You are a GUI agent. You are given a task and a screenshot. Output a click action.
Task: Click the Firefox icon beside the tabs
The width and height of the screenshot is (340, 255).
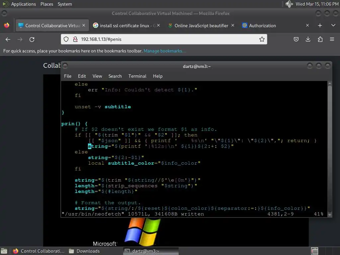[7, 25]
